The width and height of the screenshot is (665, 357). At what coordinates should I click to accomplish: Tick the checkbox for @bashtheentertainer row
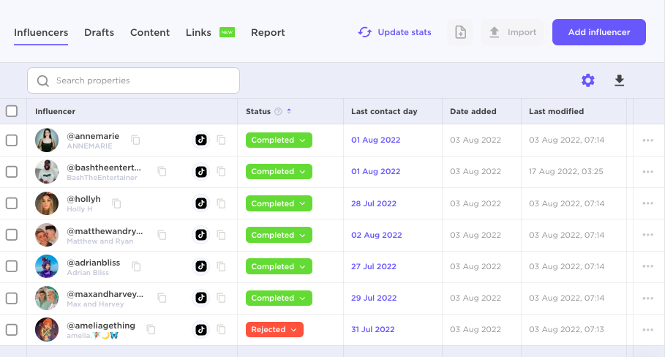[12, 172]
